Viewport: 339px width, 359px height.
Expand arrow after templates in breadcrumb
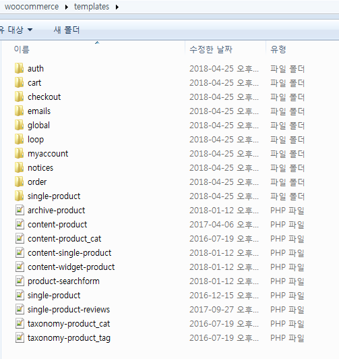[x=117, y=7]
